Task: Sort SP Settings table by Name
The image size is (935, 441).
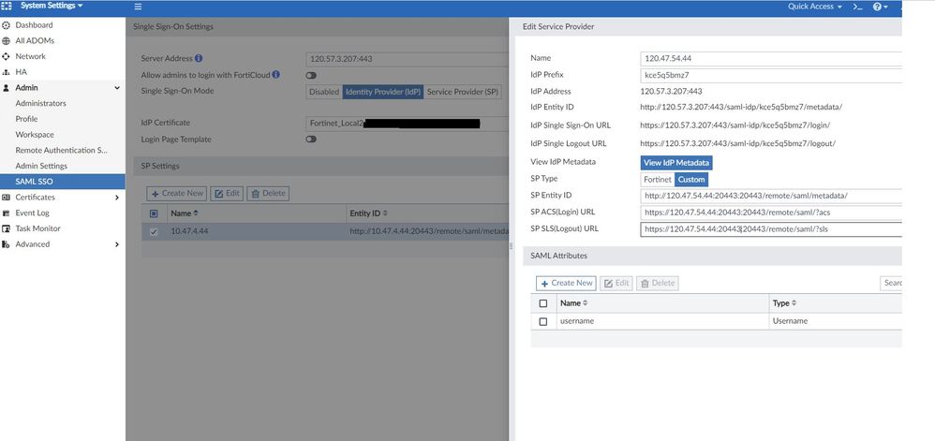Action: click(185, 213)
